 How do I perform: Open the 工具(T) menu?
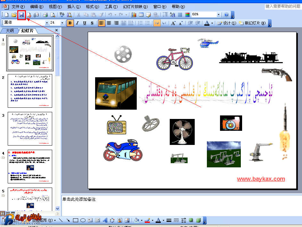click(x=111, y=7)
